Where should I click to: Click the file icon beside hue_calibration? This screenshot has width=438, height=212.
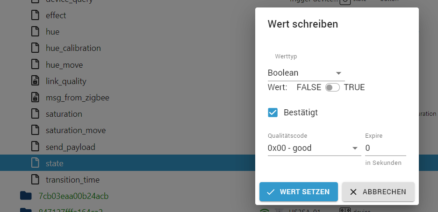[35, 48]
